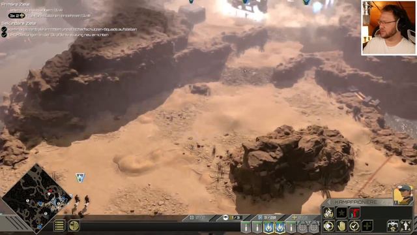Issue the attack-move command icon
Viewport: 417px width, 235px height.
point(328,227)
